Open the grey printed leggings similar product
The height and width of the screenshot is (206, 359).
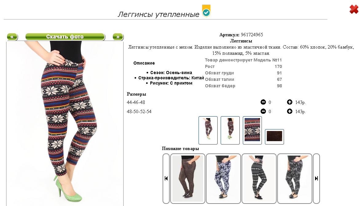point(295,179)
